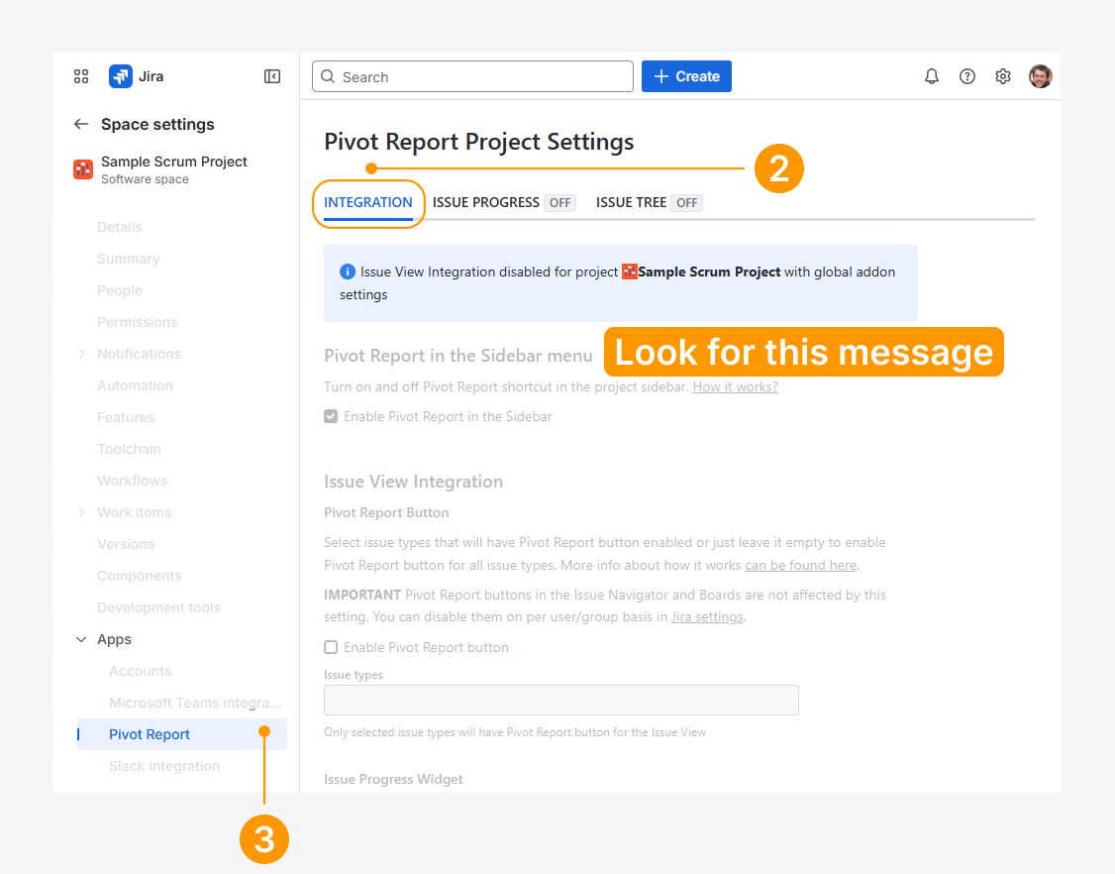Expand the Notifications section chevron
The height and width of the screenshot is (874, 1115).
[81, 354]
